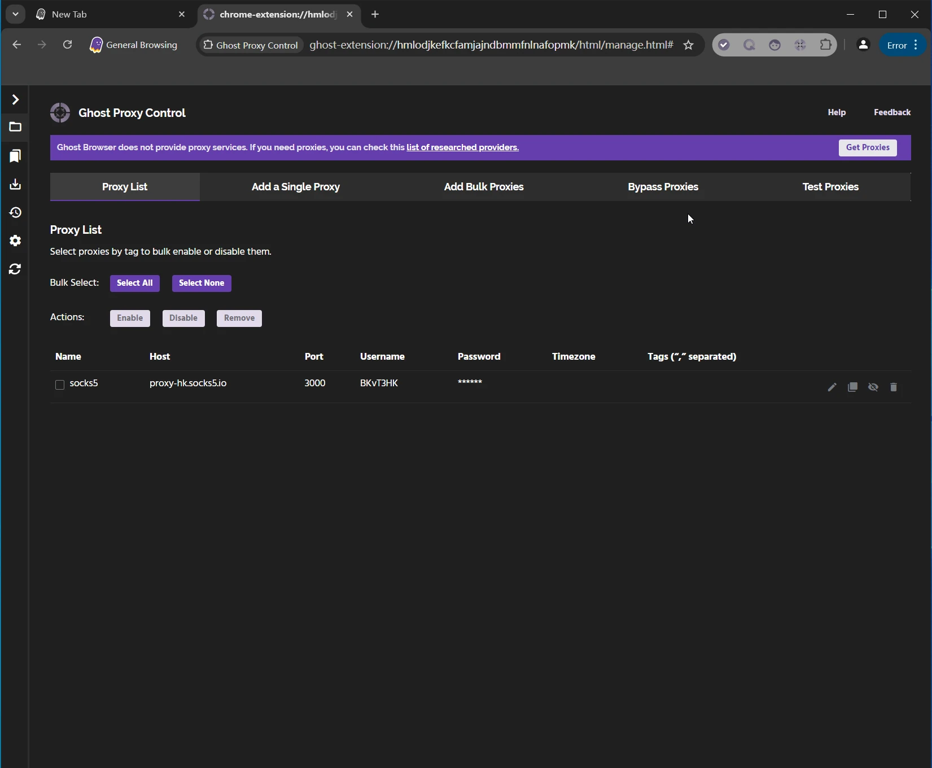The width and height of the screenshot is (932, 768).
Task: Click the Tags column header
Action: click(692, 357)
